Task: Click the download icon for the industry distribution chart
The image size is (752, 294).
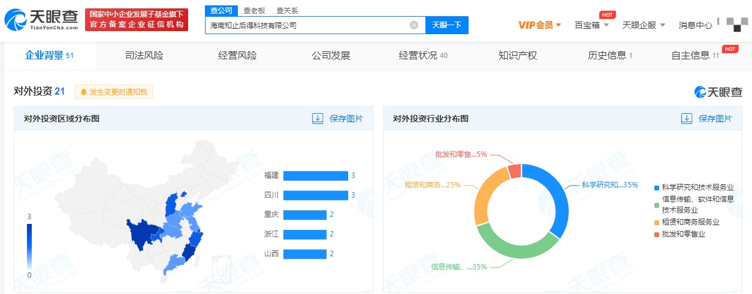Action: tap(687, 119)
